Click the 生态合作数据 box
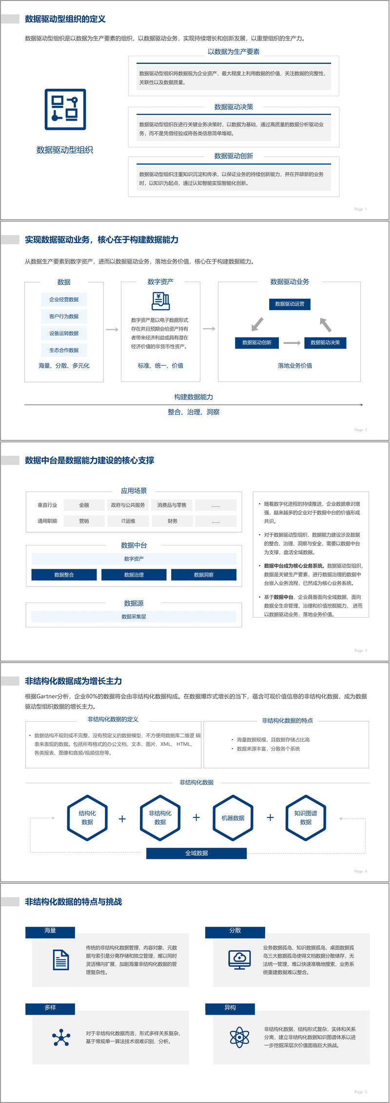The image size is (390, 1103). 64,350
